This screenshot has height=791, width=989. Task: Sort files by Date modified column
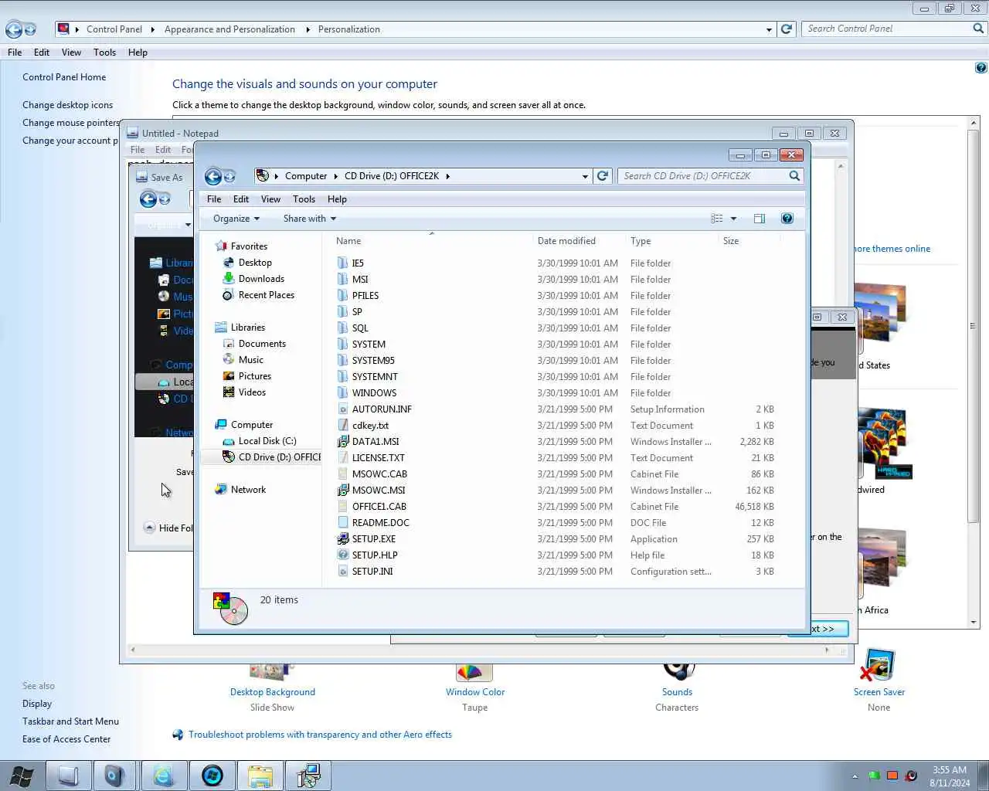pos(566,241)
